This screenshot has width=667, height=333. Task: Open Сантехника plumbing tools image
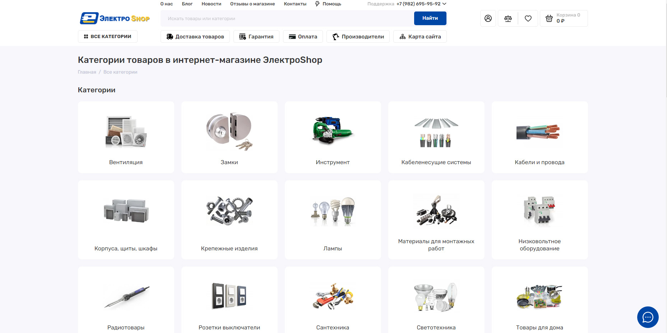pyautogui.click(x=333, y=296)
